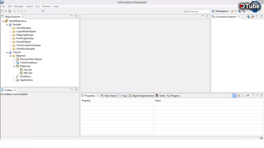Click the orange database icon in Connection Explorer
Viewport: 264px width, 148px height.
252,16
